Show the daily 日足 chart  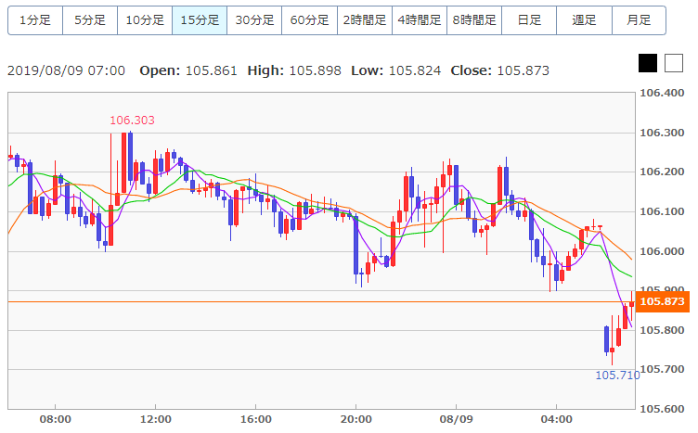pos(529,19)
